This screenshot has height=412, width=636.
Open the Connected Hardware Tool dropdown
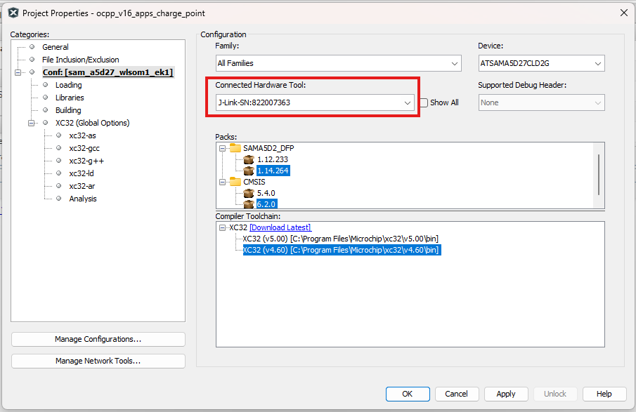pos(315,102)
